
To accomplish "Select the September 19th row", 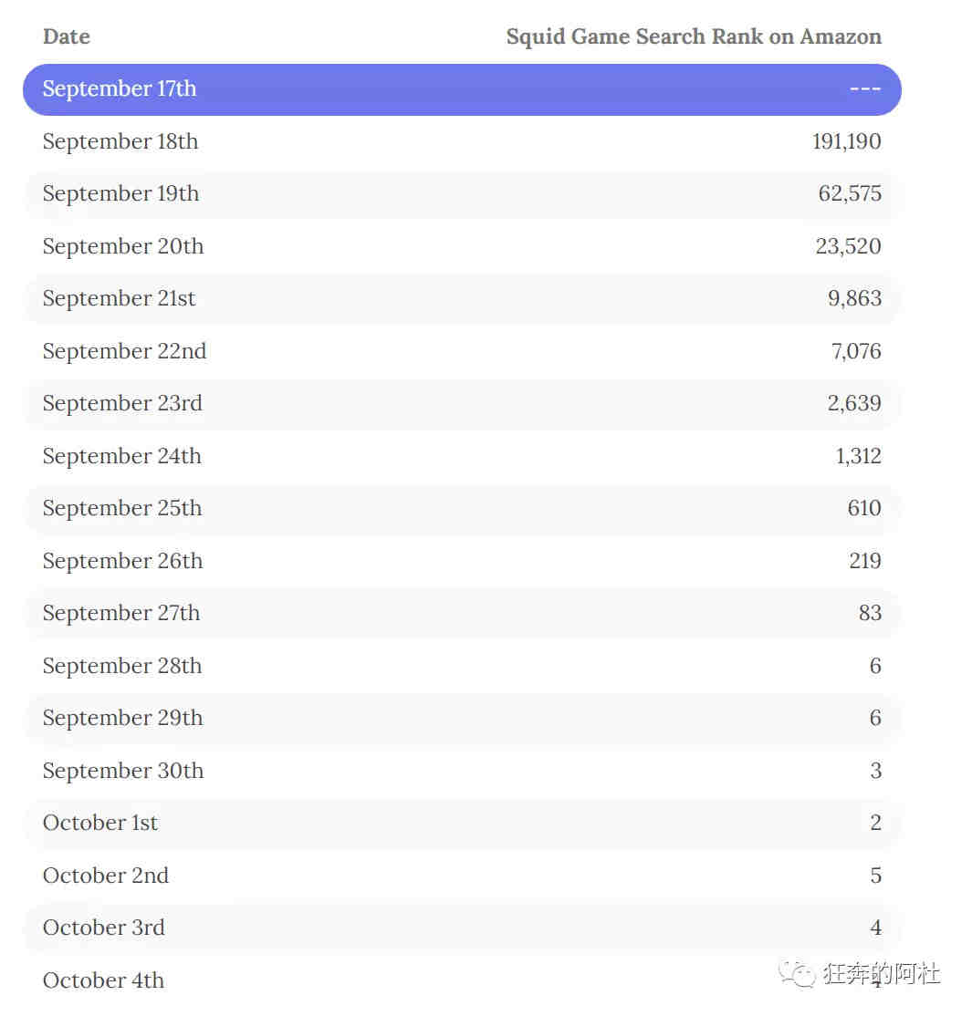I will point(462,193).
